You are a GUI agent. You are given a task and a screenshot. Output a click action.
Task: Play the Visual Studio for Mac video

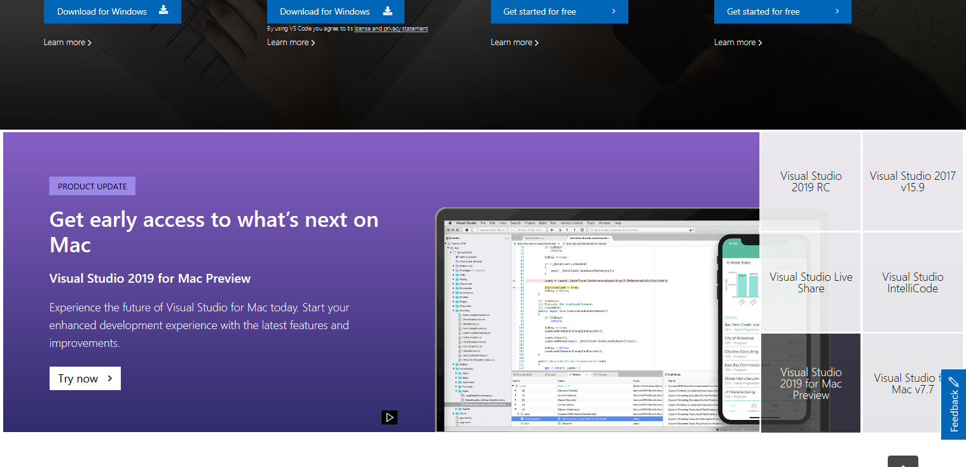[390, 417]
